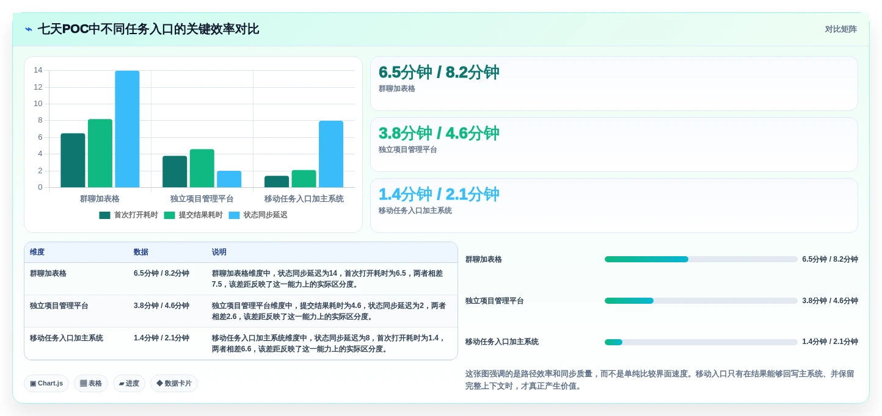Click the page title 七天POC中不同任务入口的关键效率对比
Screen dimensions: 882x416
coord(148,29)
